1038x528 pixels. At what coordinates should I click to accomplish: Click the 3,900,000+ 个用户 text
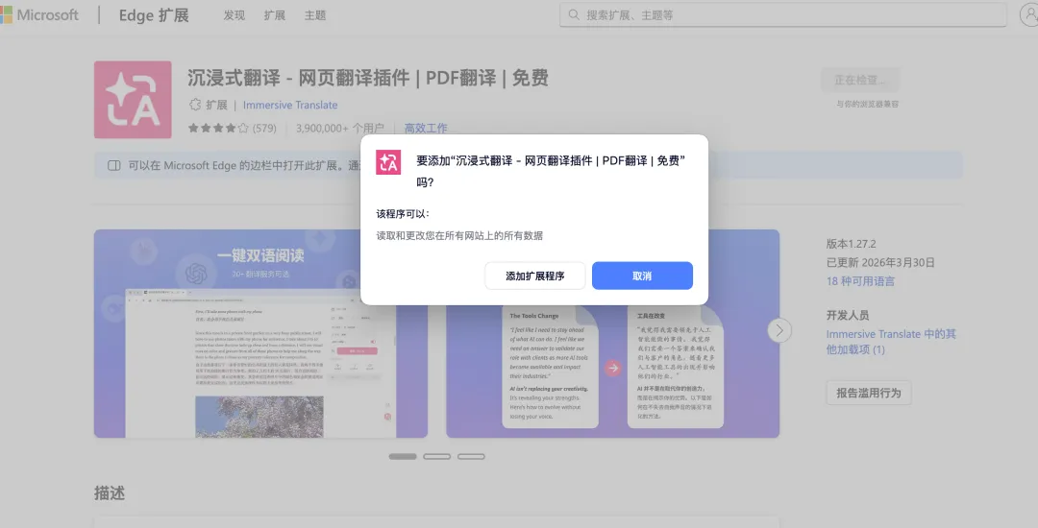coord(339,129)
